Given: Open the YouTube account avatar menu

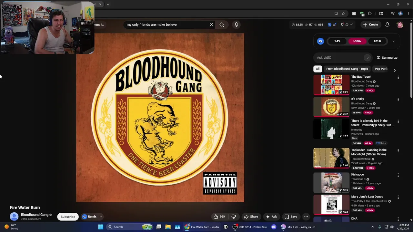Looking at the screenshot, I should point(400,24).
